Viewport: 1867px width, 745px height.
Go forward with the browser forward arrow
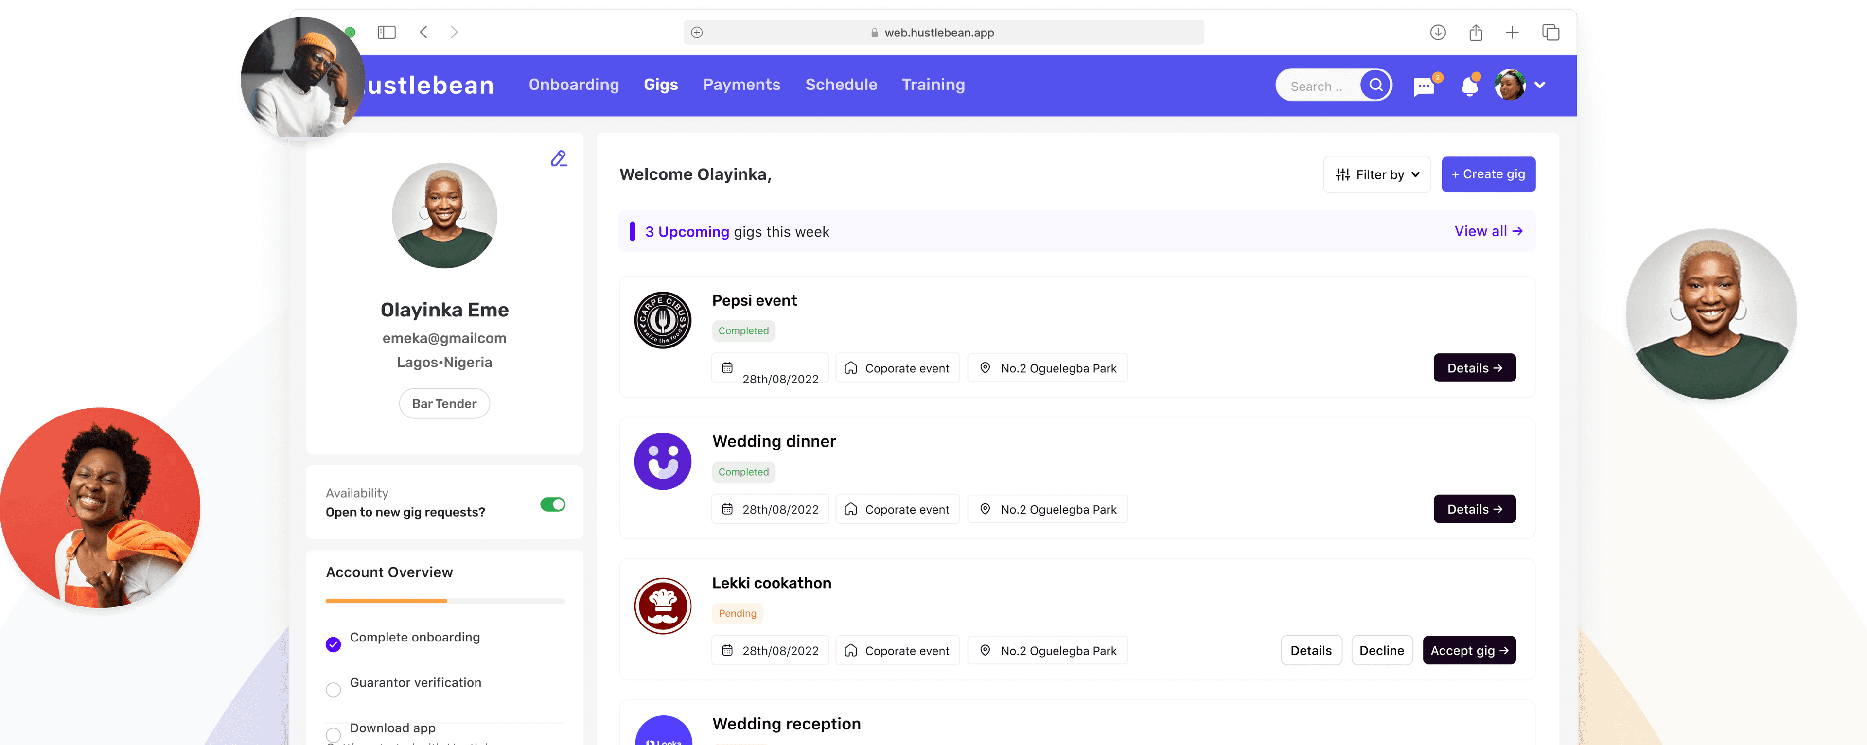[454, 32]
